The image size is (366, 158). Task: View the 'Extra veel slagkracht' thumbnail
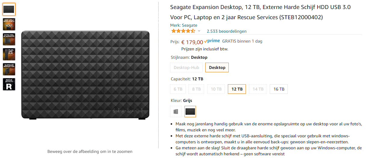9,39
